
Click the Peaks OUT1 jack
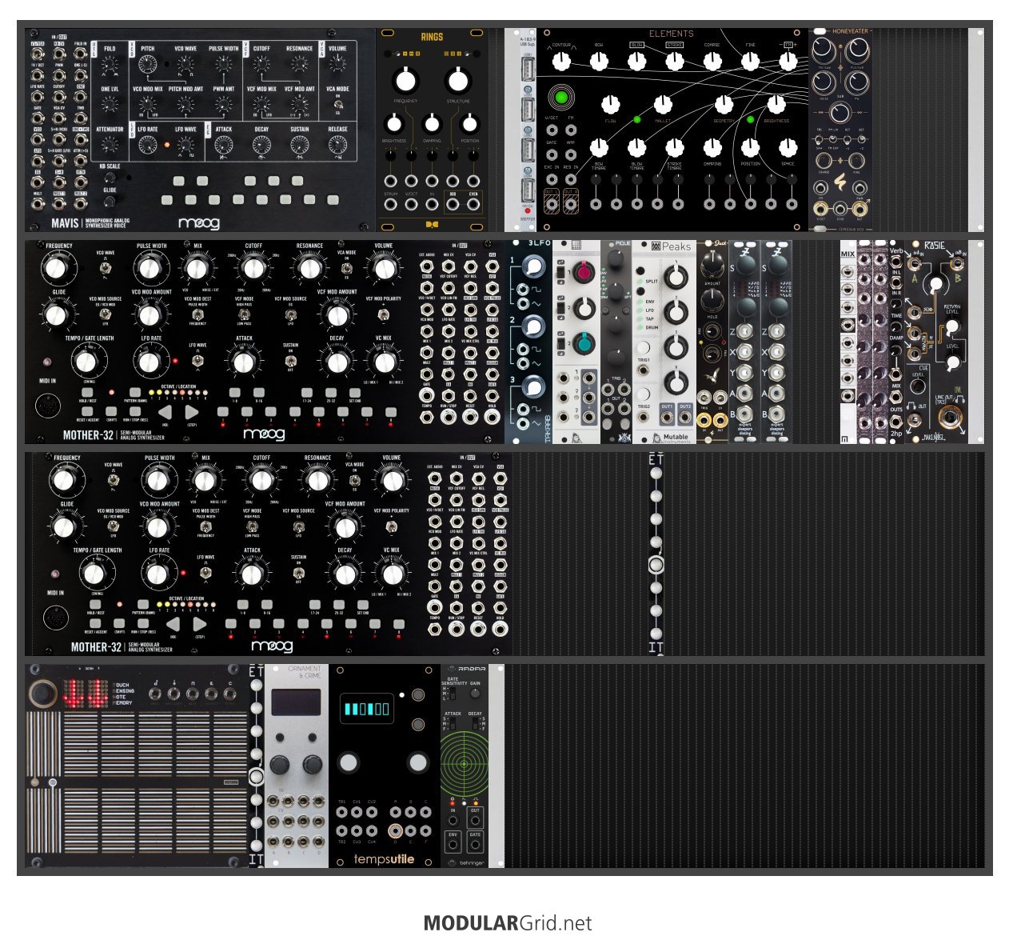tap(666, 418)
